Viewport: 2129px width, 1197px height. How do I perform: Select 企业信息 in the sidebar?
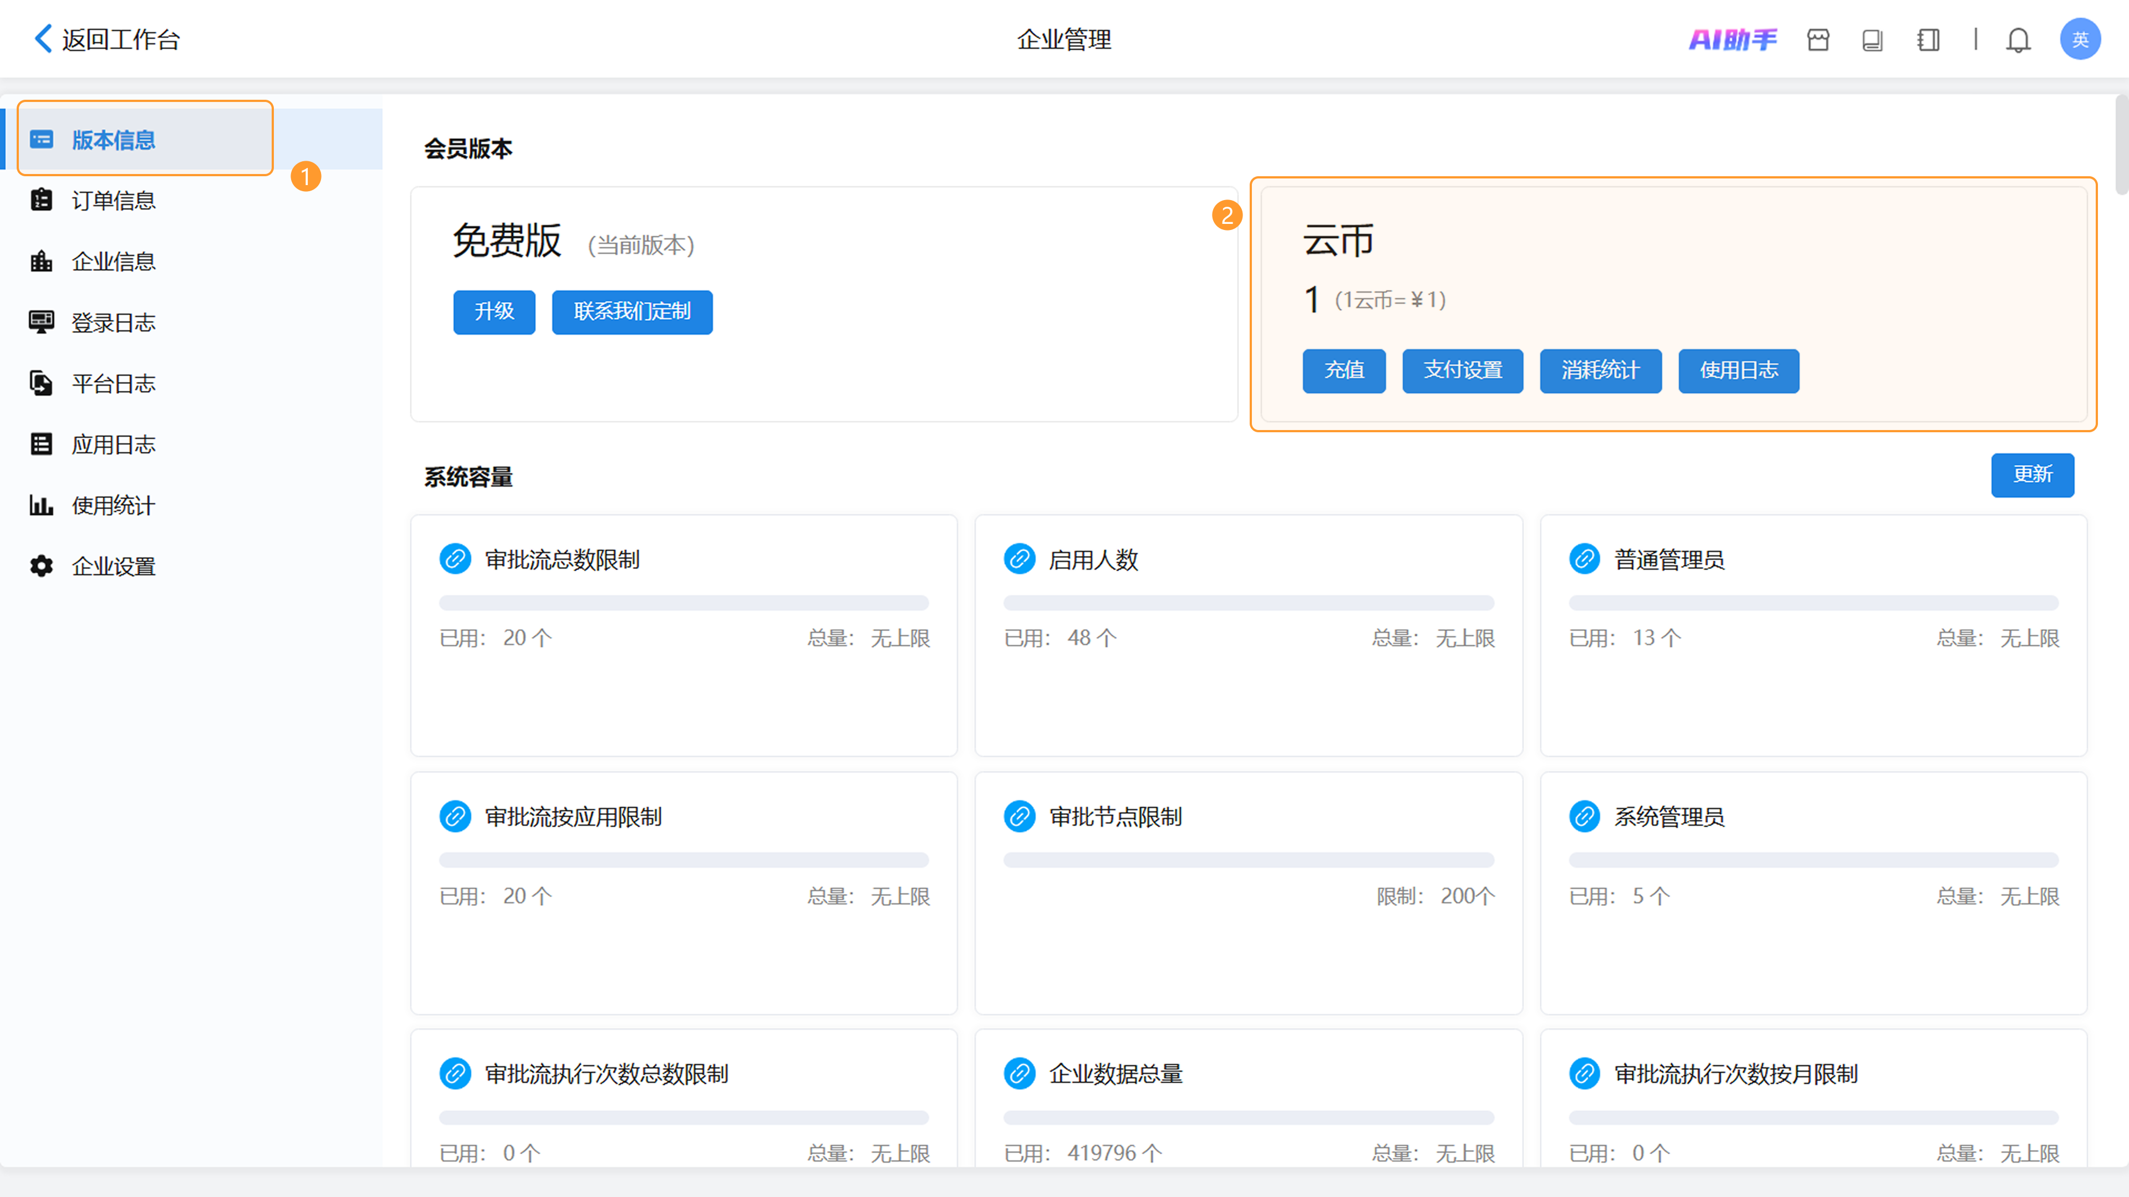[x=192, y=261]
